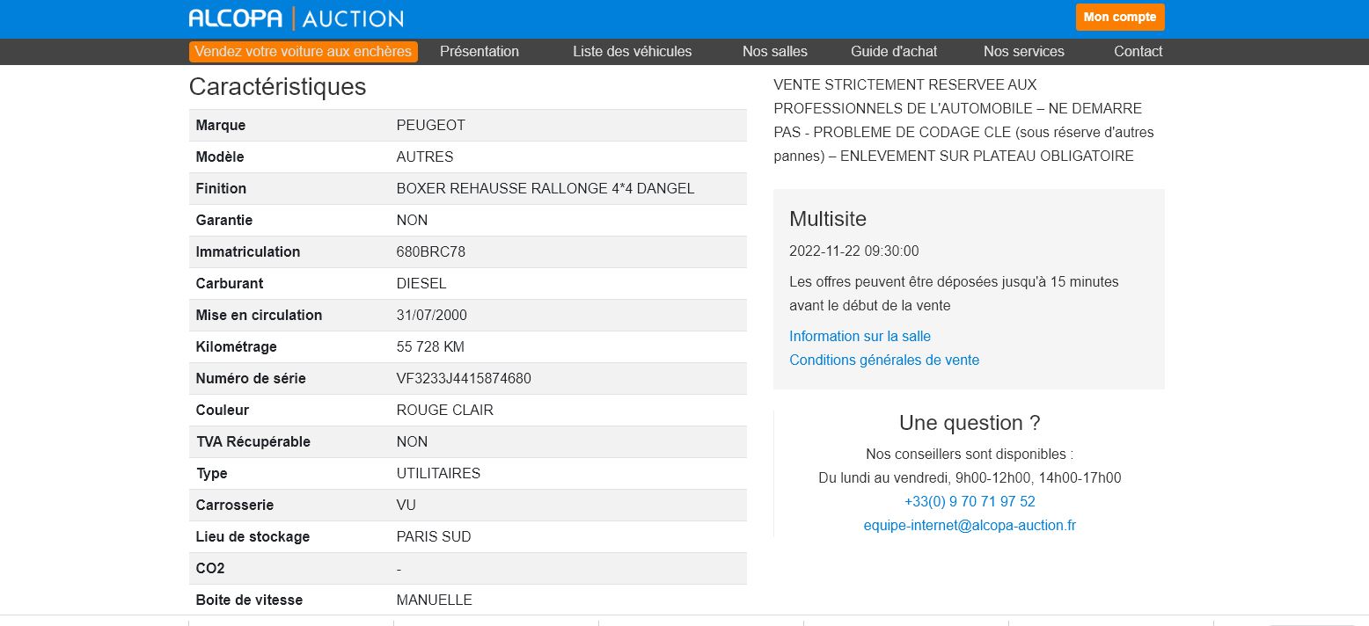Click the Caractéristiques section heading
The width and height of the screenshot is (1369, 626).
point(277,87)
